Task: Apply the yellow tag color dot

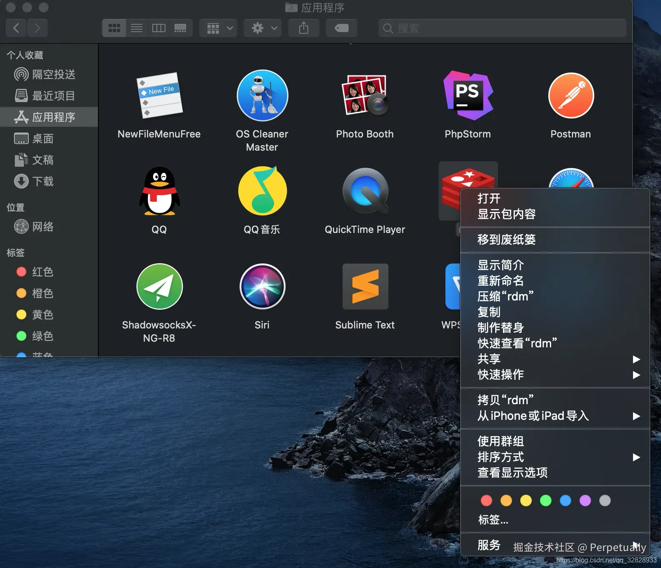Action: tap(526, 500)
